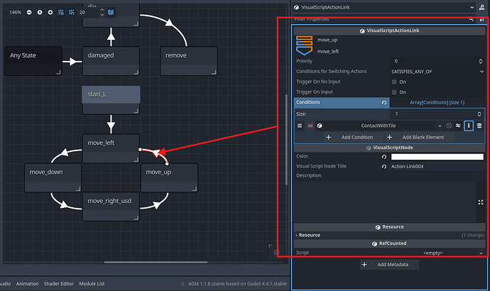Click the zoom in icon in graph toolbar
490x291 pixels.
49,13
